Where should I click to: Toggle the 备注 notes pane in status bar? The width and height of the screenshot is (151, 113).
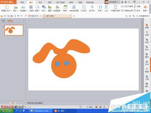tap(90, 107)
